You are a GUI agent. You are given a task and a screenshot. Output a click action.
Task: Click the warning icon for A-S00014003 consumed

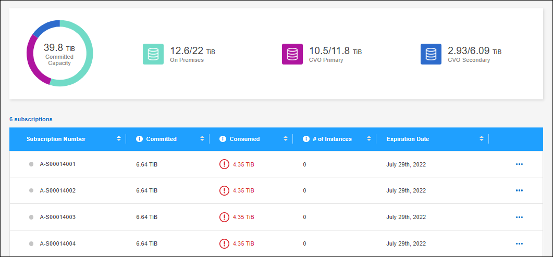tap(224, 217)
